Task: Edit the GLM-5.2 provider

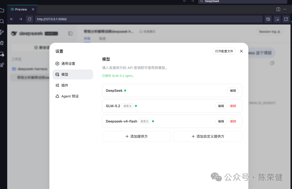Action: (221, 106)
